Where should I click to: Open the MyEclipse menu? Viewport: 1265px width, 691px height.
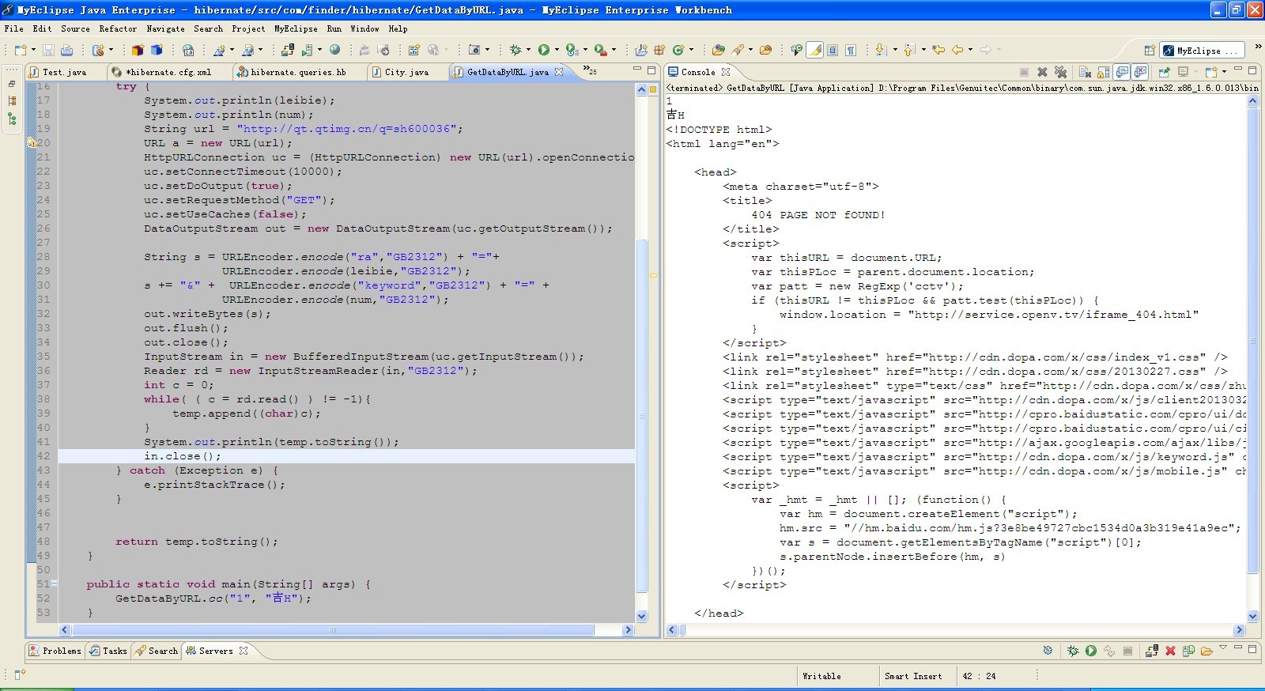click(296, 28)
